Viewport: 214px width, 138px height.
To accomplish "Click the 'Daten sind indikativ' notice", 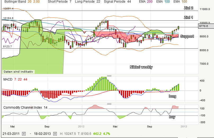I will point(18,72).
